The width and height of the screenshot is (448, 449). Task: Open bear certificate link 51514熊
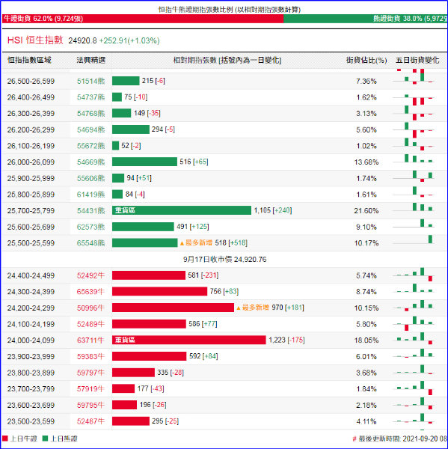(x=90, y=81)
